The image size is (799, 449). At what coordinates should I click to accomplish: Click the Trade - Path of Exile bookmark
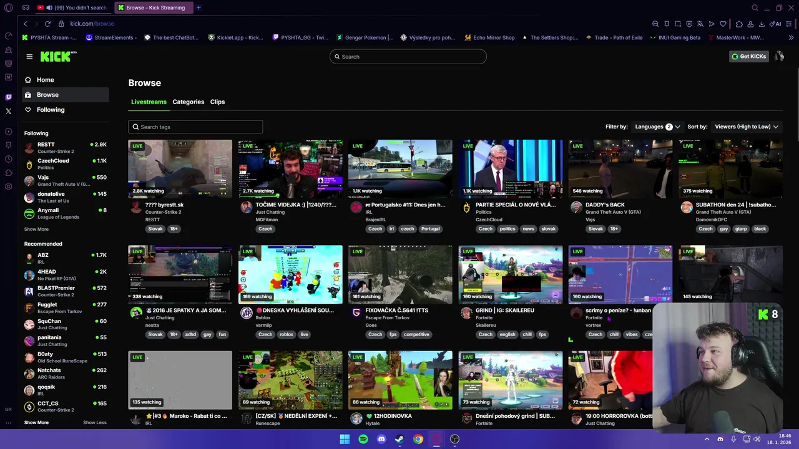click(613, 37)
